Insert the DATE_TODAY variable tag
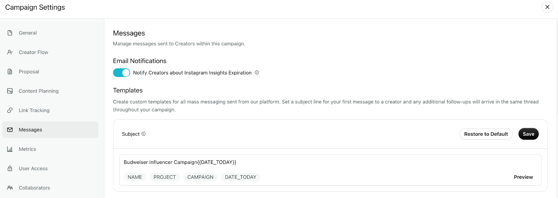The image size is (558, 198). coord(241,177)
